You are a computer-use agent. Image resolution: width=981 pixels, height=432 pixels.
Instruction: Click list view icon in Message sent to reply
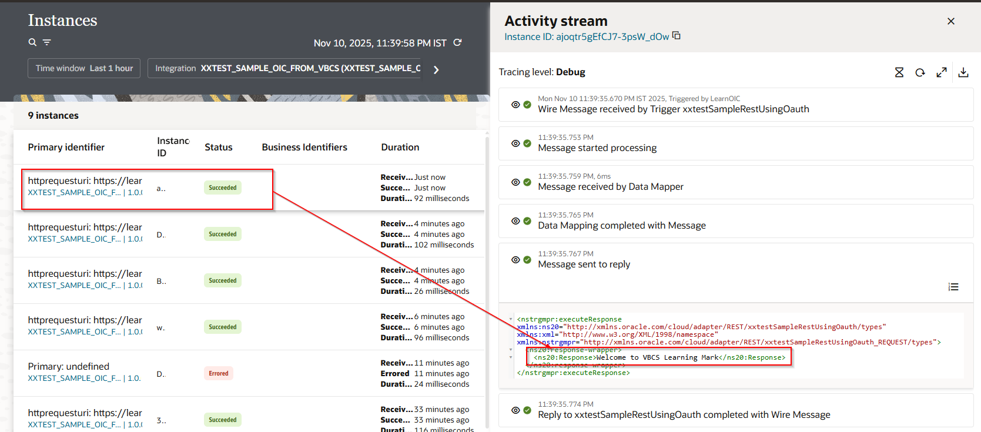[953, 287]
